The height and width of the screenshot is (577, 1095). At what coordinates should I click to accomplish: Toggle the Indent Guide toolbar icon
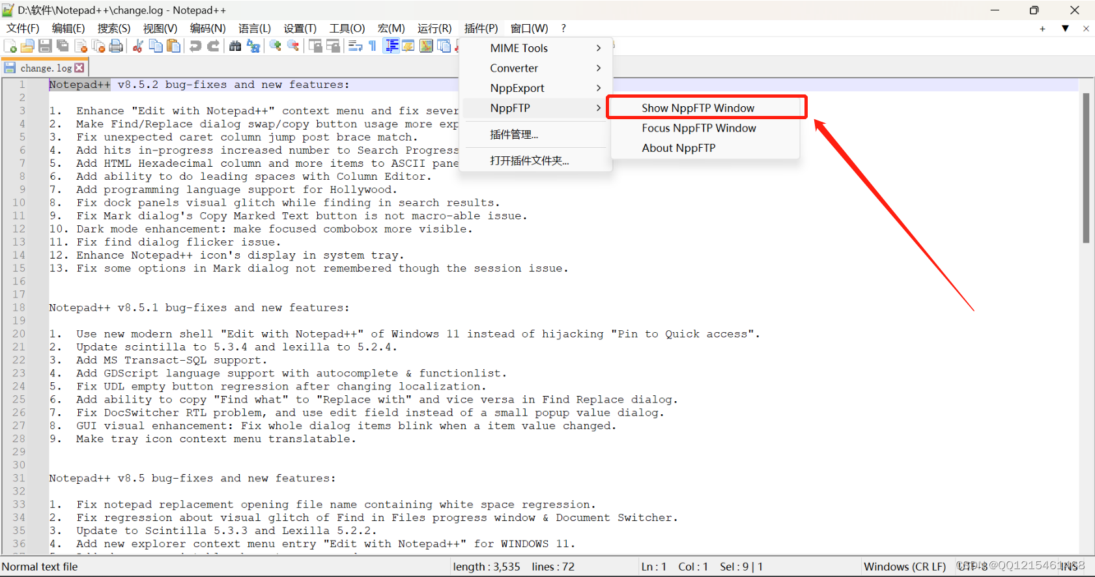tap(391, 46)
